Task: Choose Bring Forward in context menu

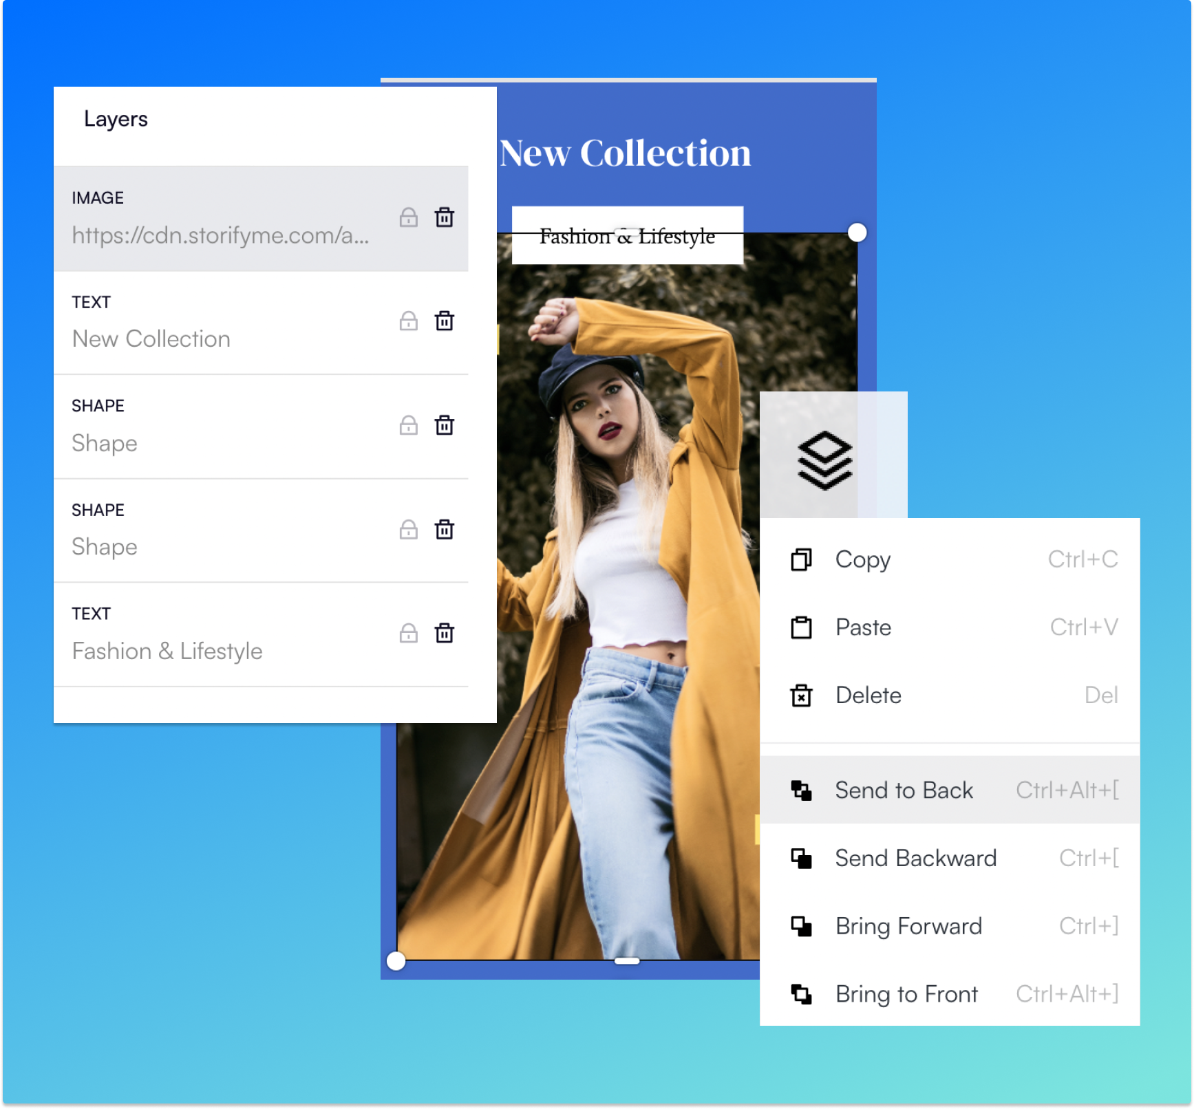Action: 950,927
